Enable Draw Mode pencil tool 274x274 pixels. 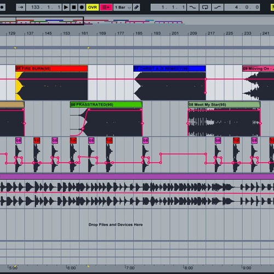pos(136,7)
